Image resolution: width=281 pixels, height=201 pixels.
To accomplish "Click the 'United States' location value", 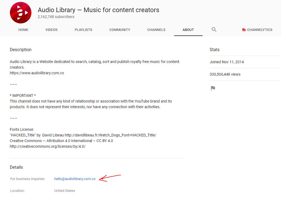I will 65,191.
